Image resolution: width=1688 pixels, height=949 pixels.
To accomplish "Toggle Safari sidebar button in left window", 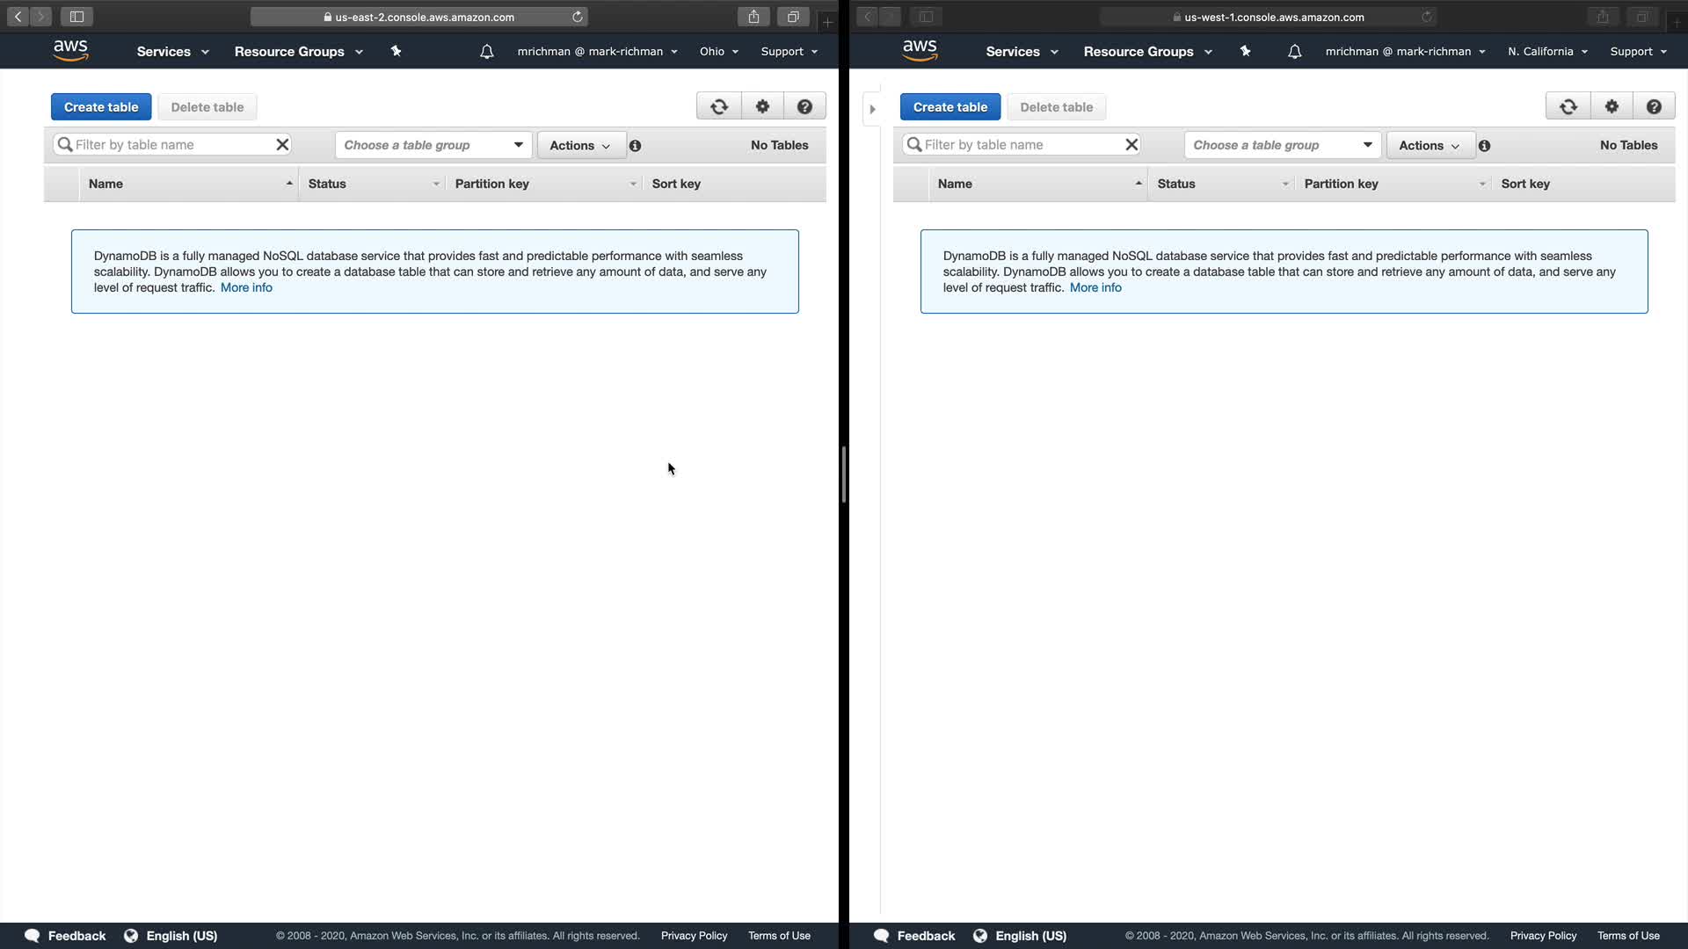I will tap(76, 17).
